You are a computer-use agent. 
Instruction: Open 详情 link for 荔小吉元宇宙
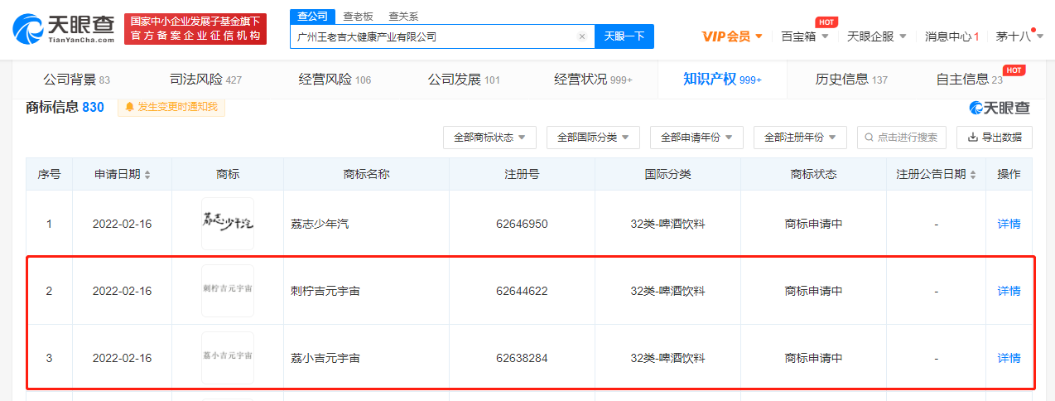click(1009, 358)
